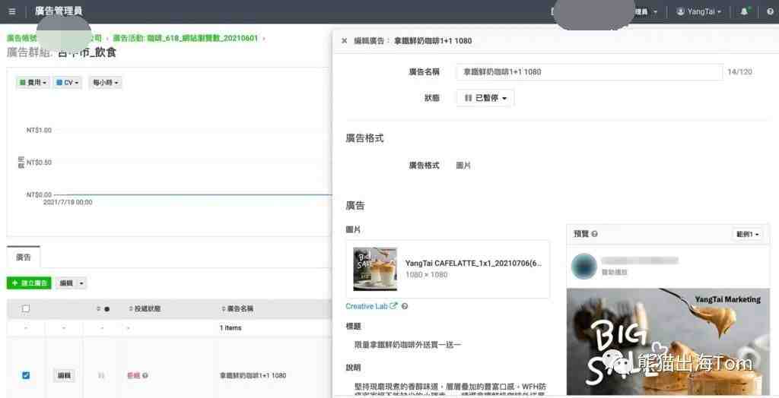779x398 pixels.
Task: Click the 廣告名稱 input field
Action: point(590,72)
